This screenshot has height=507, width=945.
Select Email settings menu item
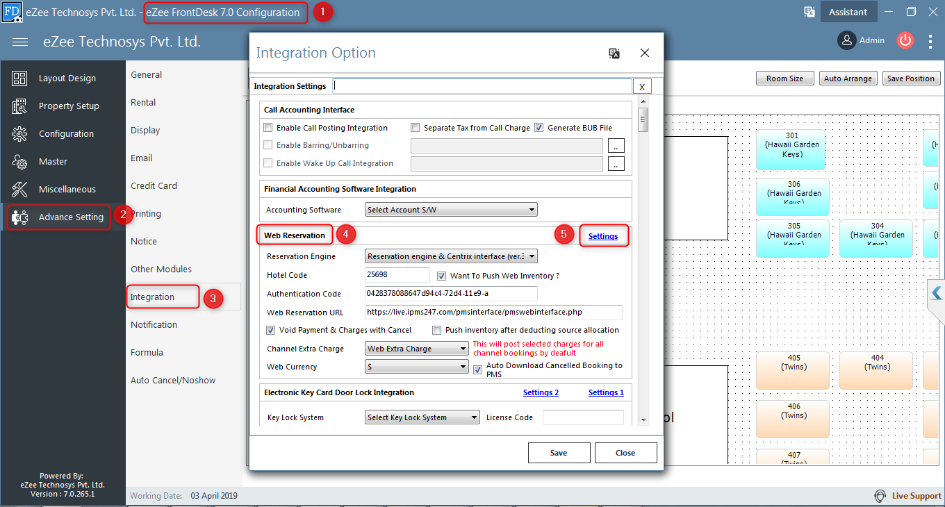[x=142, y=158]
